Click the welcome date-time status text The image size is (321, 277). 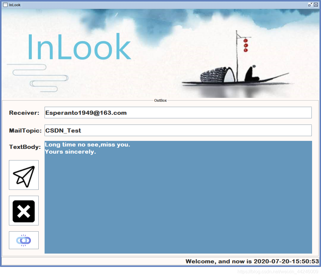point(252,261)
